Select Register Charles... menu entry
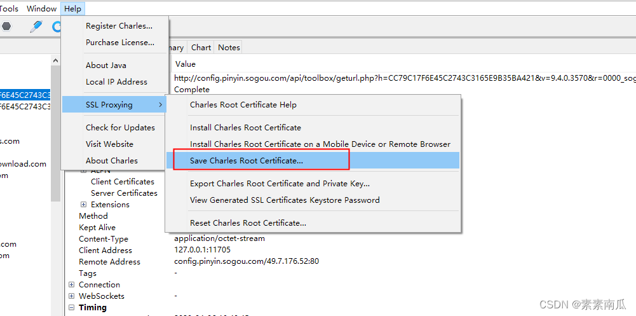Viewport: 636px width, 316px height. tap(119, 26)
